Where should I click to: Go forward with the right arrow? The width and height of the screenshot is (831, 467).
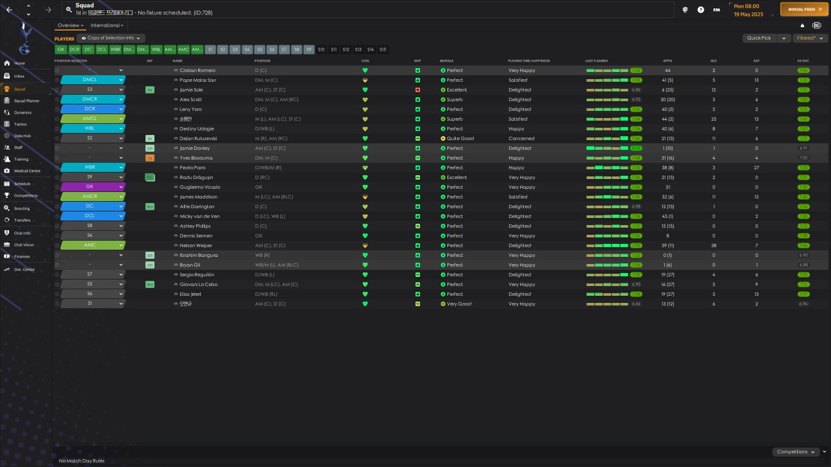[49, 10]
